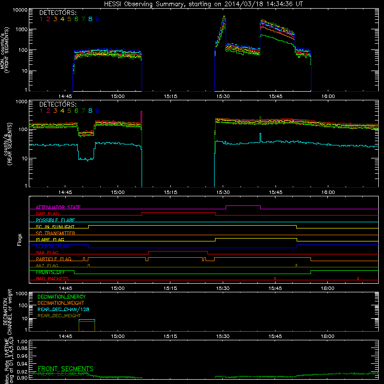Click detector number 5 in front segments legend

click(69, 19)
